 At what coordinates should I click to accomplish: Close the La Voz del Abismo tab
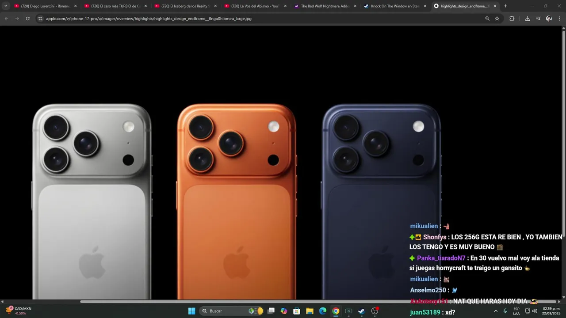[x=285, y=6]
